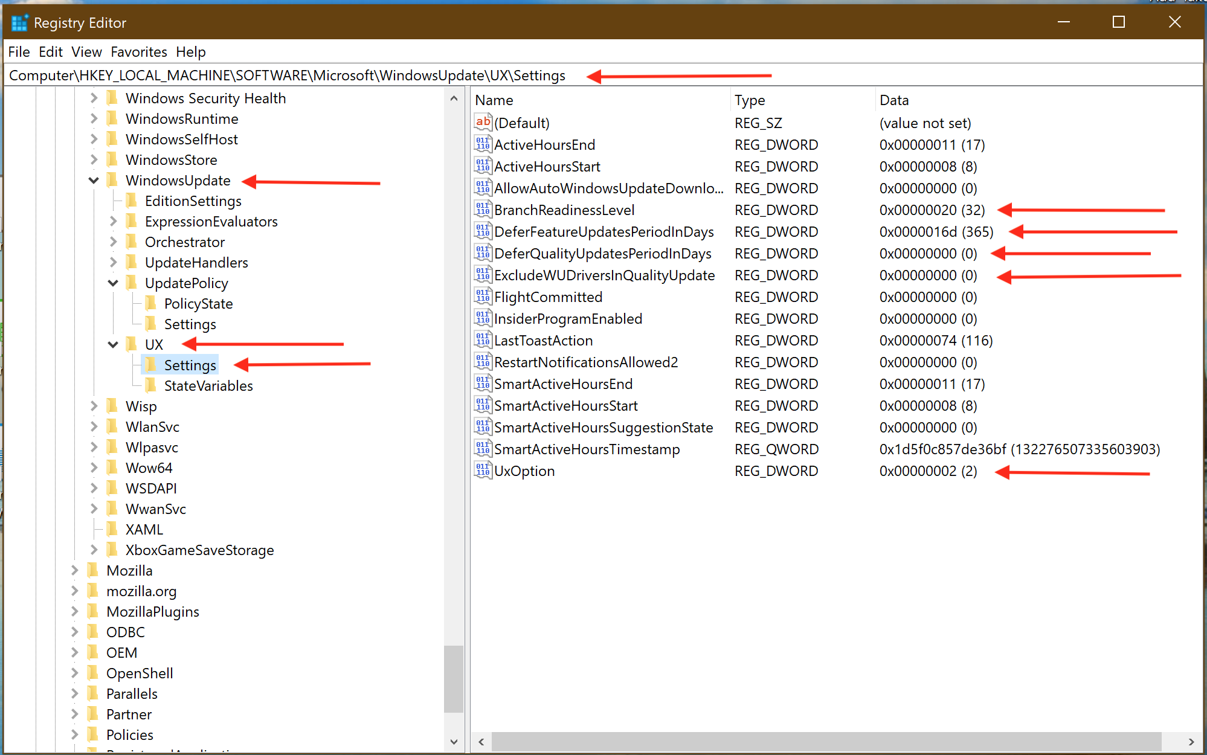Expand the Policies key
1207x755 pixels.
click(74, 734)
